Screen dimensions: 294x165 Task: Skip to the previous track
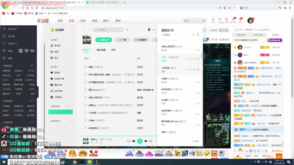(x=134, y=141)
